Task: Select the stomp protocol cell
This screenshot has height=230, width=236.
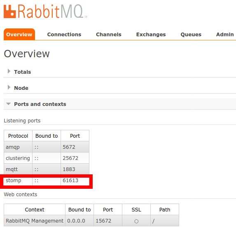Action: (x=18, y=181)
